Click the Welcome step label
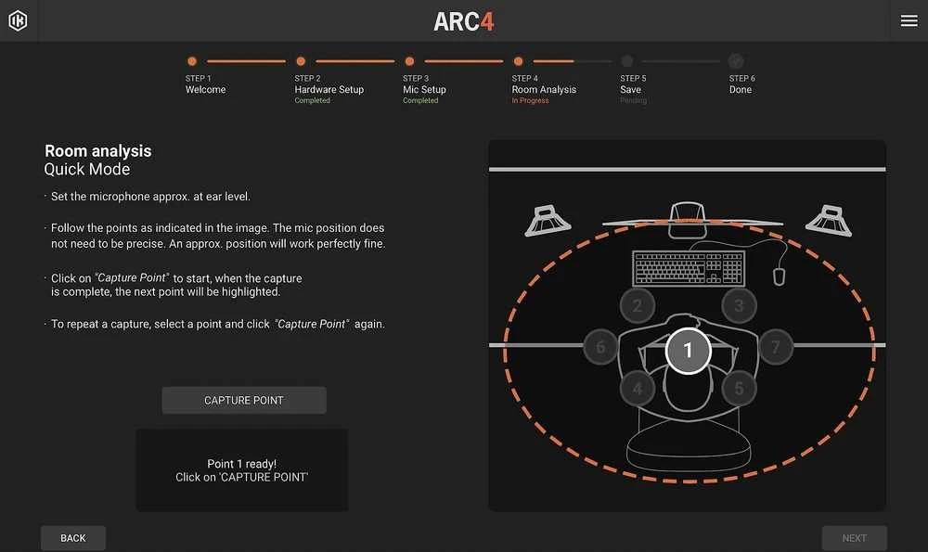The height and width of the screenshot is (552, 928). point(205,89)
